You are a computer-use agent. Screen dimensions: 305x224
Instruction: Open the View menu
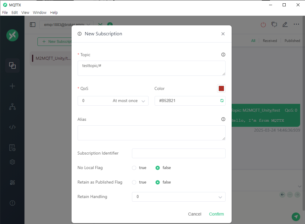coord(25,12)
